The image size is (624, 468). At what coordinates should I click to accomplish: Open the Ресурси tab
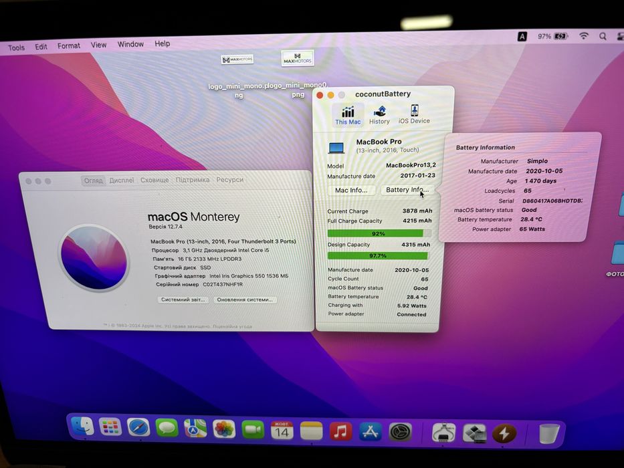[x=230, y=179]
